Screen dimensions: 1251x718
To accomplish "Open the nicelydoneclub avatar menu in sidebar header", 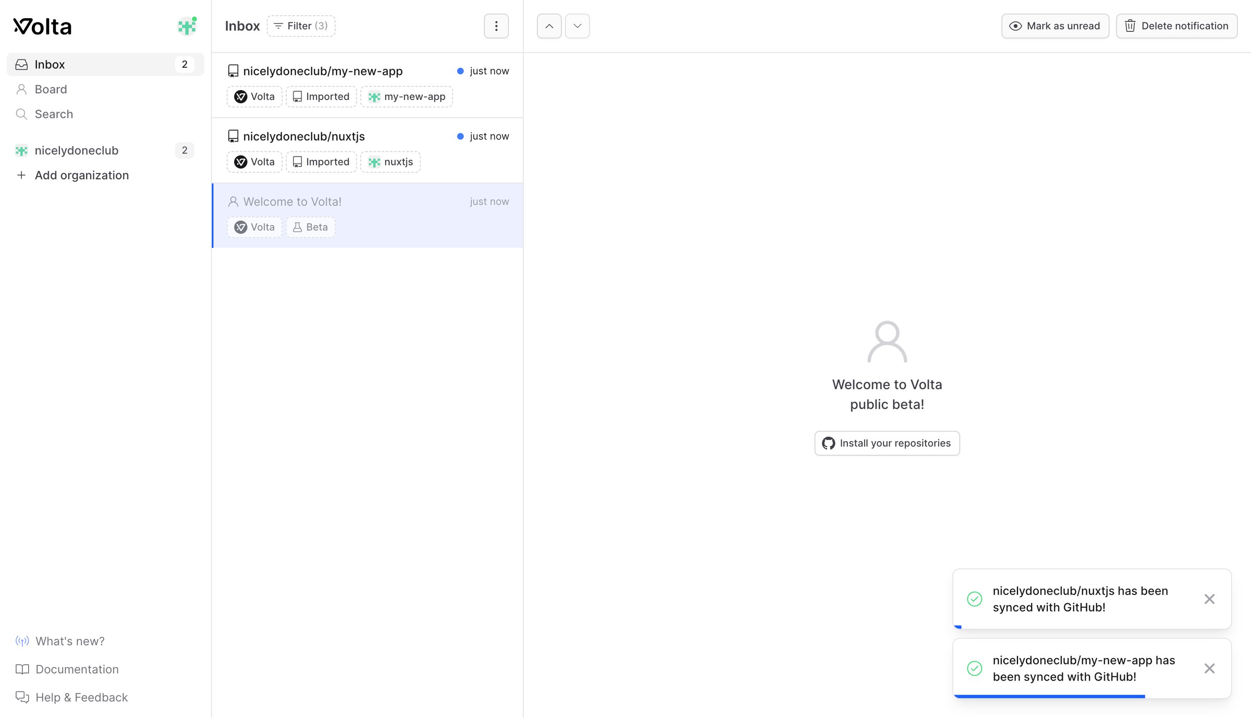I will pyautogui.click(x=187, y=26).
